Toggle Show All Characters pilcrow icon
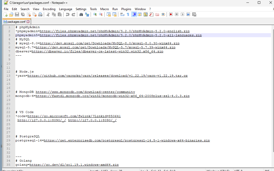 128,14
